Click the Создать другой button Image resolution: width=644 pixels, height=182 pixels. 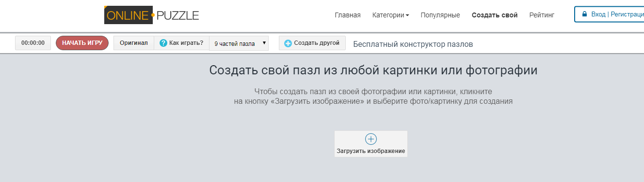pyautogui.click(x=312, y=43)
